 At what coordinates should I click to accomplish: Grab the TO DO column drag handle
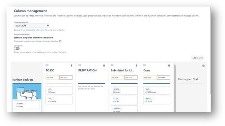(x=47, y=65)
